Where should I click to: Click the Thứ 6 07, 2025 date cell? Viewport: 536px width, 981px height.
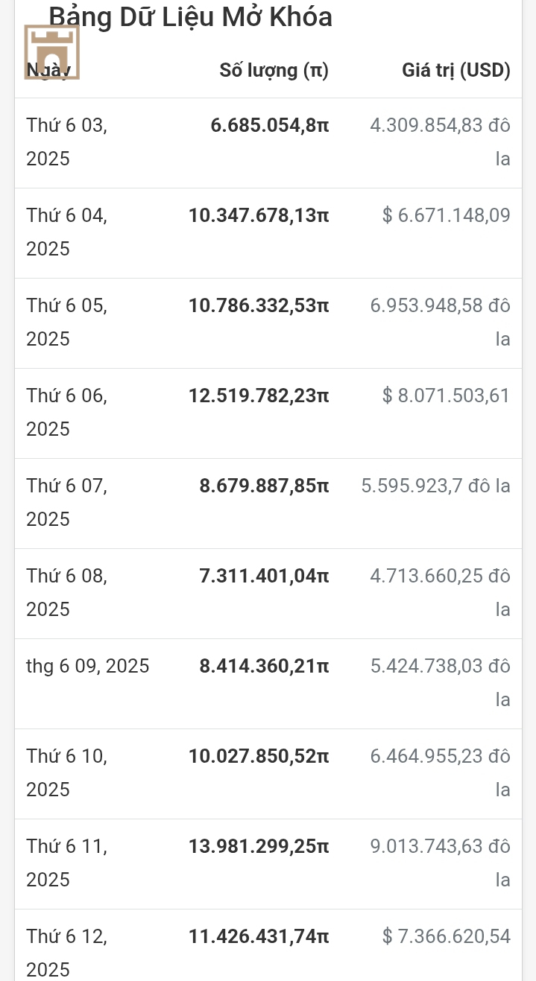pyautogui.click(x=67, y=502)
